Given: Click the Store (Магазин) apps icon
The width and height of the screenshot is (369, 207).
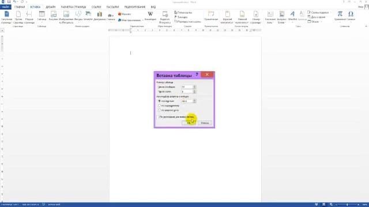Looking at the screenshot, I should 119,14.
